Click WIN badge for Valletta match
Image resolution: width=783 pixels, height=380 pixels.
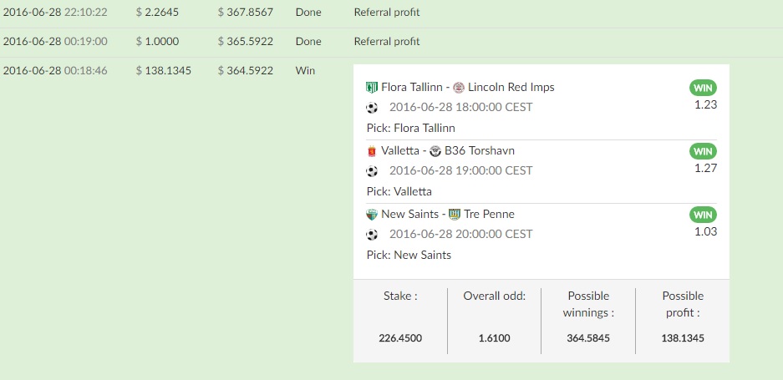[x=703, y=151]
